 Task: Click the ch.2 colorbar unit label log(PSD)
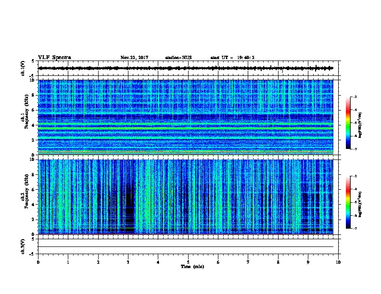pyautogui.click(x=360, y=205)
